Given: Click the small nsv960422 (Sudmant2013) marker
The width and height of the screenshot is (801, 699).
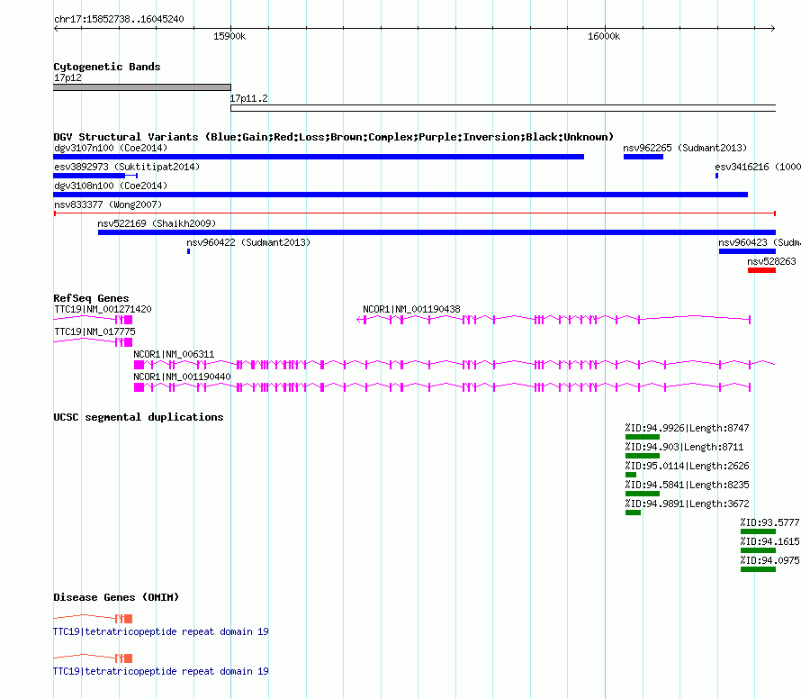Looking at the screenshot, I should click(x=188, y=251).
